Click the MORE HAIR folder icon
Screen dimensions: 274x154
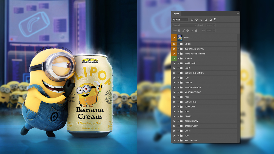(181, 63)
